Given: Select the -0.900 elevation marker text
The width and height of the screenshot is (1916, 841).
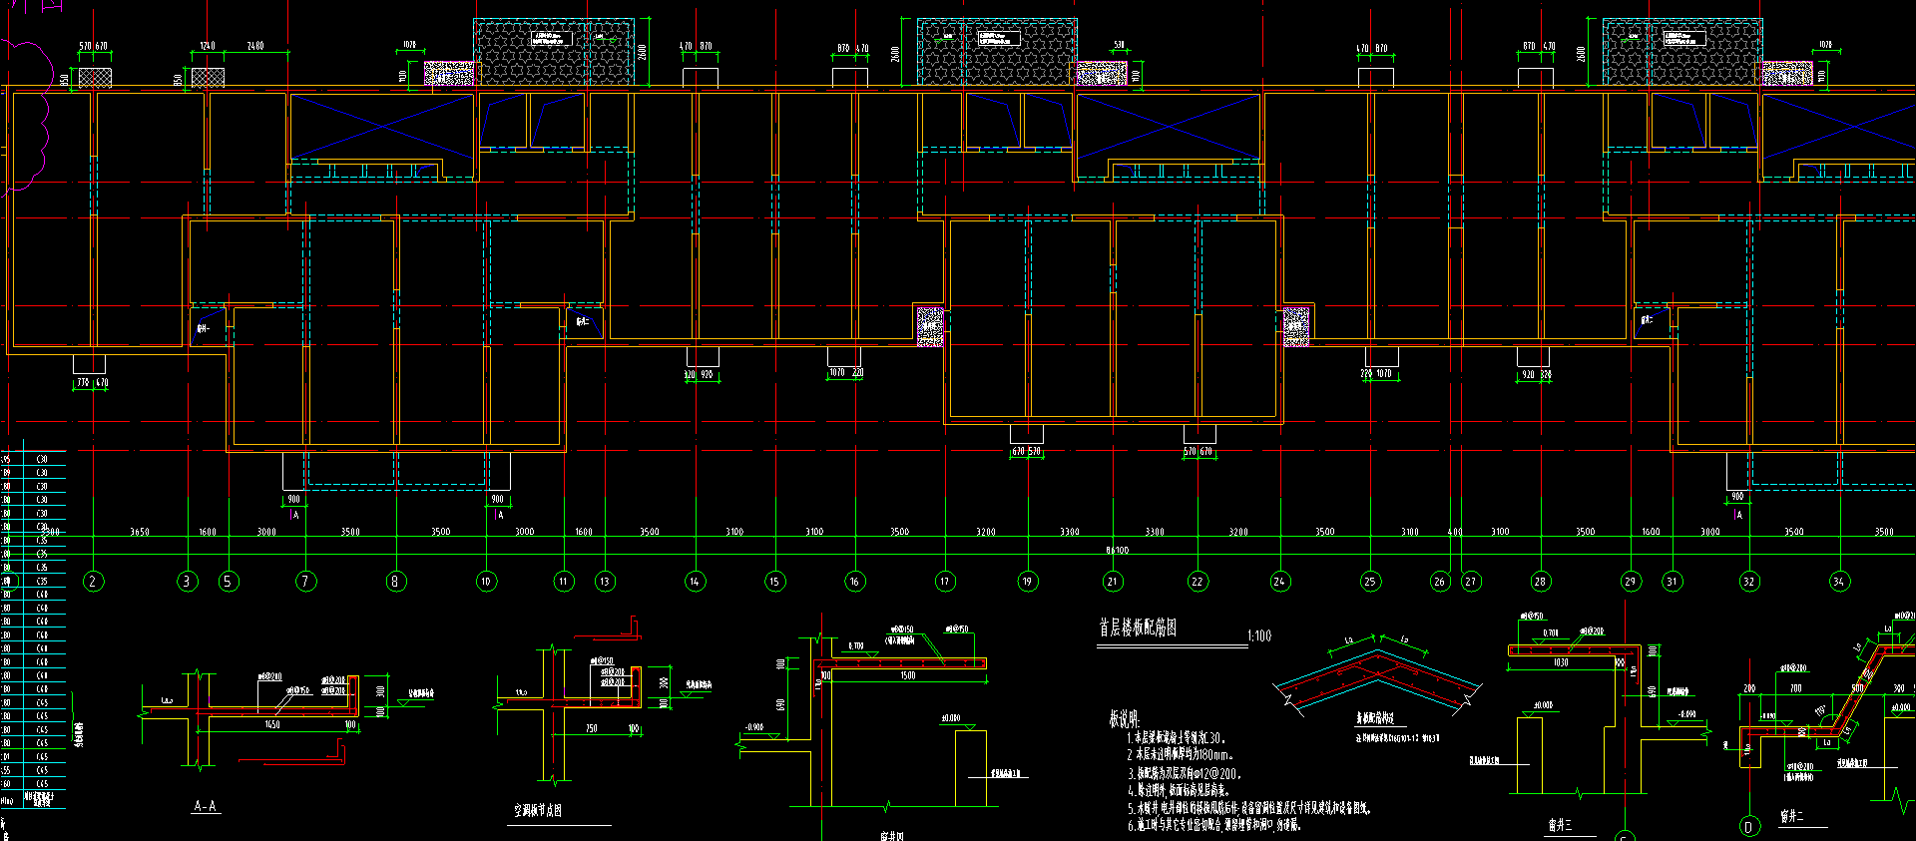Looking at the screenshot, I should point(754,727).
